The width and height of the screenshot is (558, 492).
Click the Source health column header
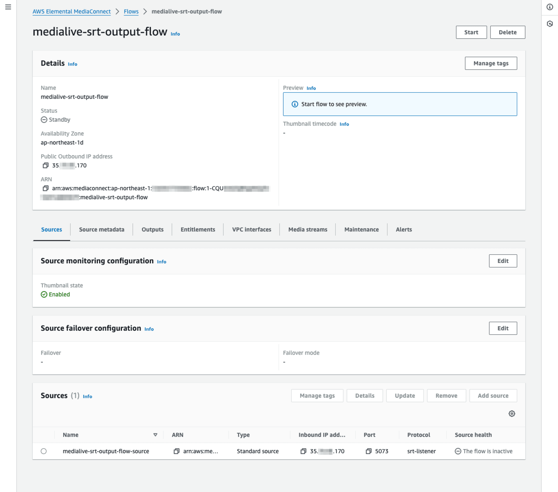pyautogui.click(x=473, y=435)
